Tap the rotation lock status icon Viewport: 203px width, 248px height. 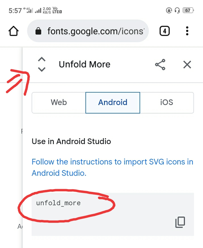tap(169, 10)
